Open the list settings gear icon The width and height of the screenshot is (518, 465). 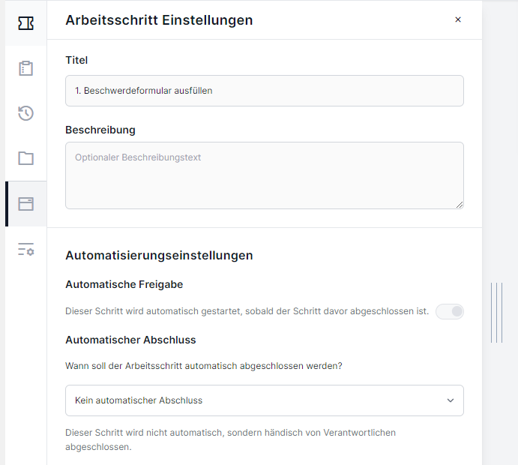tap(25, 249)
